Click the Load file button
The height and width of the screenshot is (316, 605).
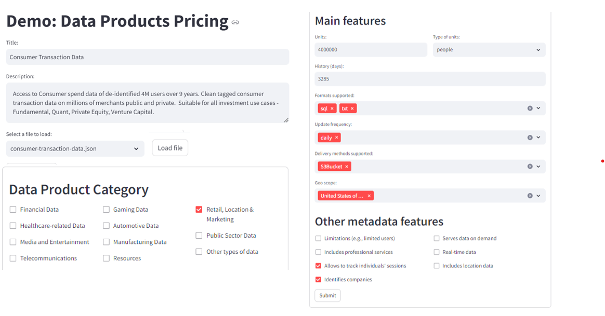[x=170, y=147]
